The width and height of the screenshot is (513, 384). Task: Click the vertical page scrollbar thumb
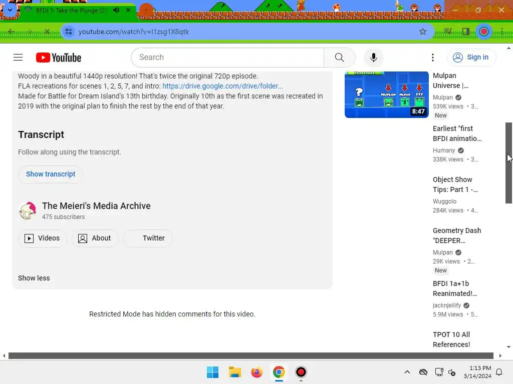508,163
